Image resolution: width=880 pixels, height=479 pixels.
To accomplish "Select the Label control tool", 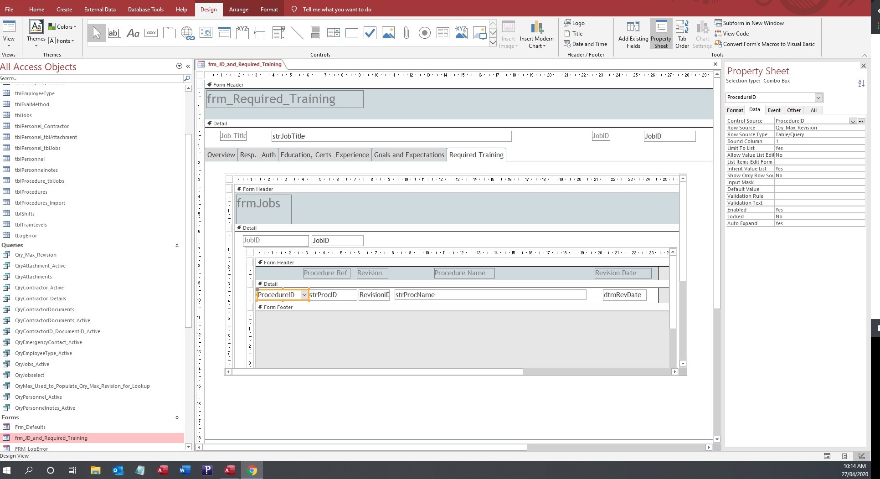I will tap(133, 33).
